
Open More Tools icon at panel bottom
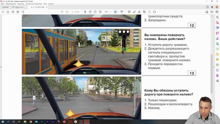point(217,81)
